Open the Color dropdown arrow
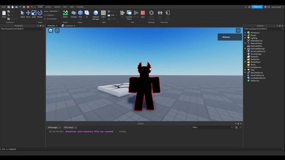Screen dimensions: 285x160 (103, 19)
